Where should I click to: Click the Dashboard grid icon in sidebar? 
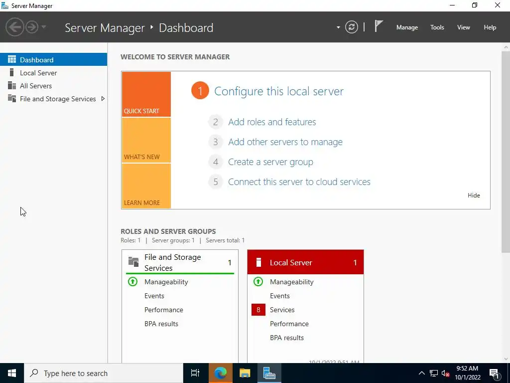(12, 59)
